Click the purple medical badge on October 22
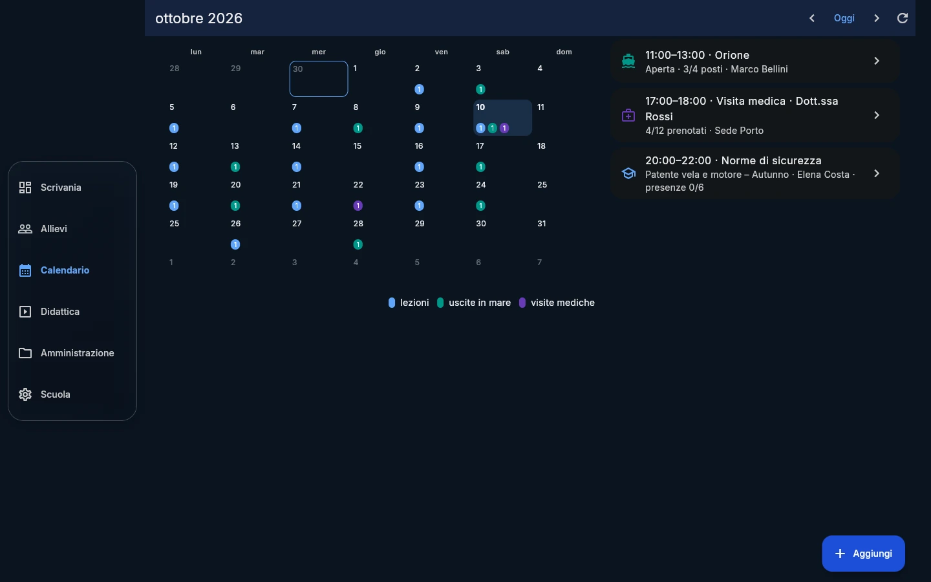 click(358, 206)
